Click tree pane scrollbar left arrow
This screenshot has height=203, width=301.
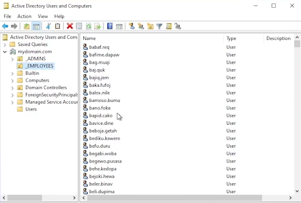[4, 198]
